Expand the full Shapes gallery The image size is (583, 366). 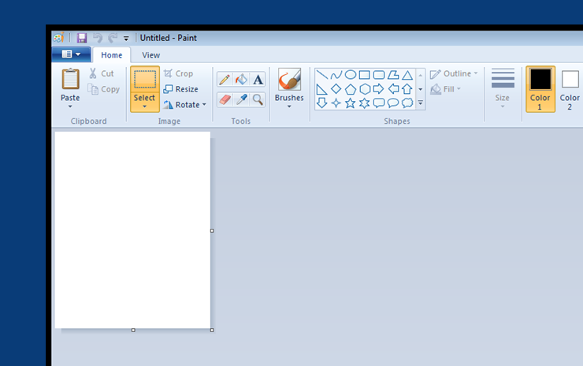tap(421, 103)
